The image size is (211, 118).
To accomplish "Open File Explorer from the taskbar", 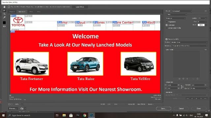I will [64, 115].
